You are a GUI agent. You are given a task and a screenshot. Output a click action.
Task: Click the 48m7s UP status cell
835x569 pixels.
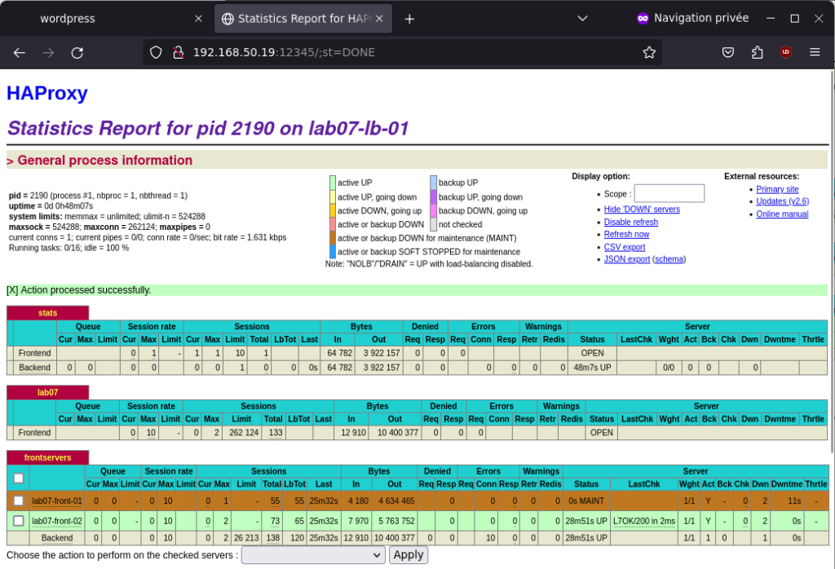coord(592,368)
